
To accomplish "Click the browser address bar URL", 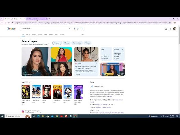I will click(x=91, y=23).
